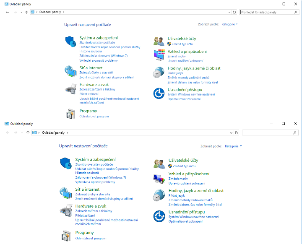
Task: Open Zálohování a obnovení (Windows 7) bottom window
Action: coord(101,177)
